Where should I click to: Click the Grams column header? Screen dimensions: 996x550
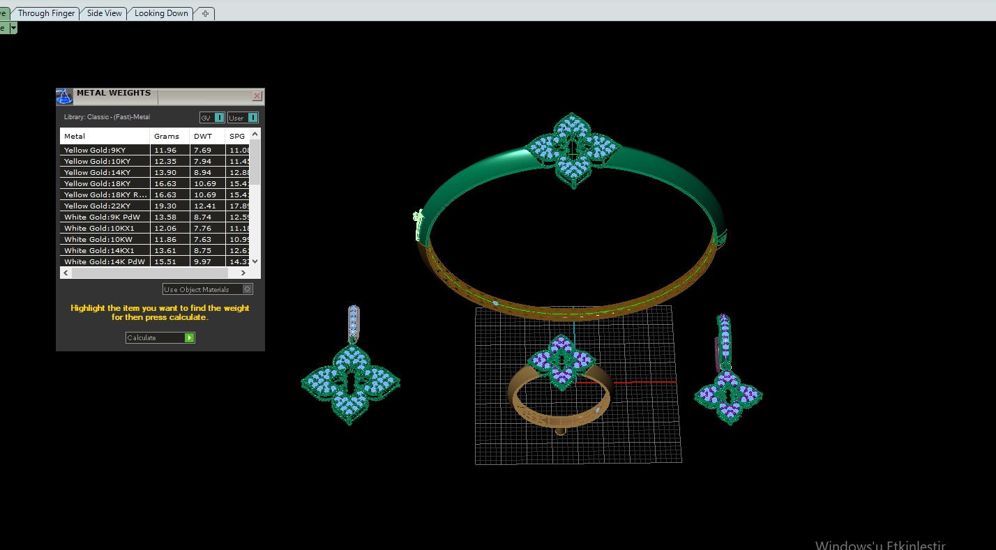click(169, 136)
